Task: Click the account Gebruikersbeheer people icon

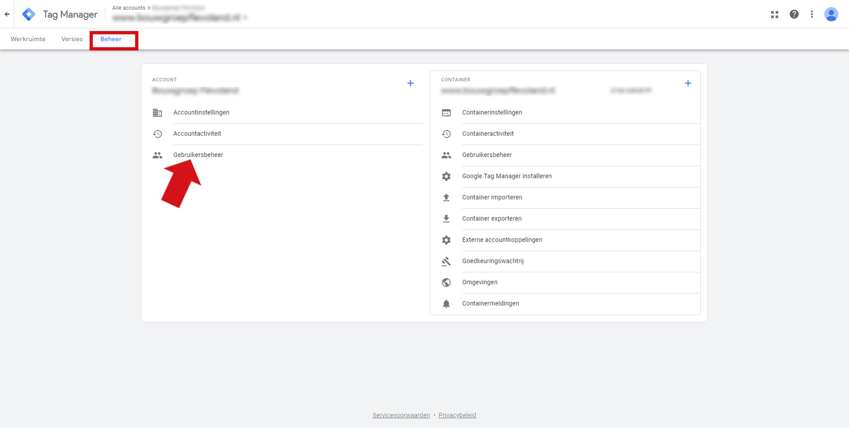Action: [x=157, y=155]
